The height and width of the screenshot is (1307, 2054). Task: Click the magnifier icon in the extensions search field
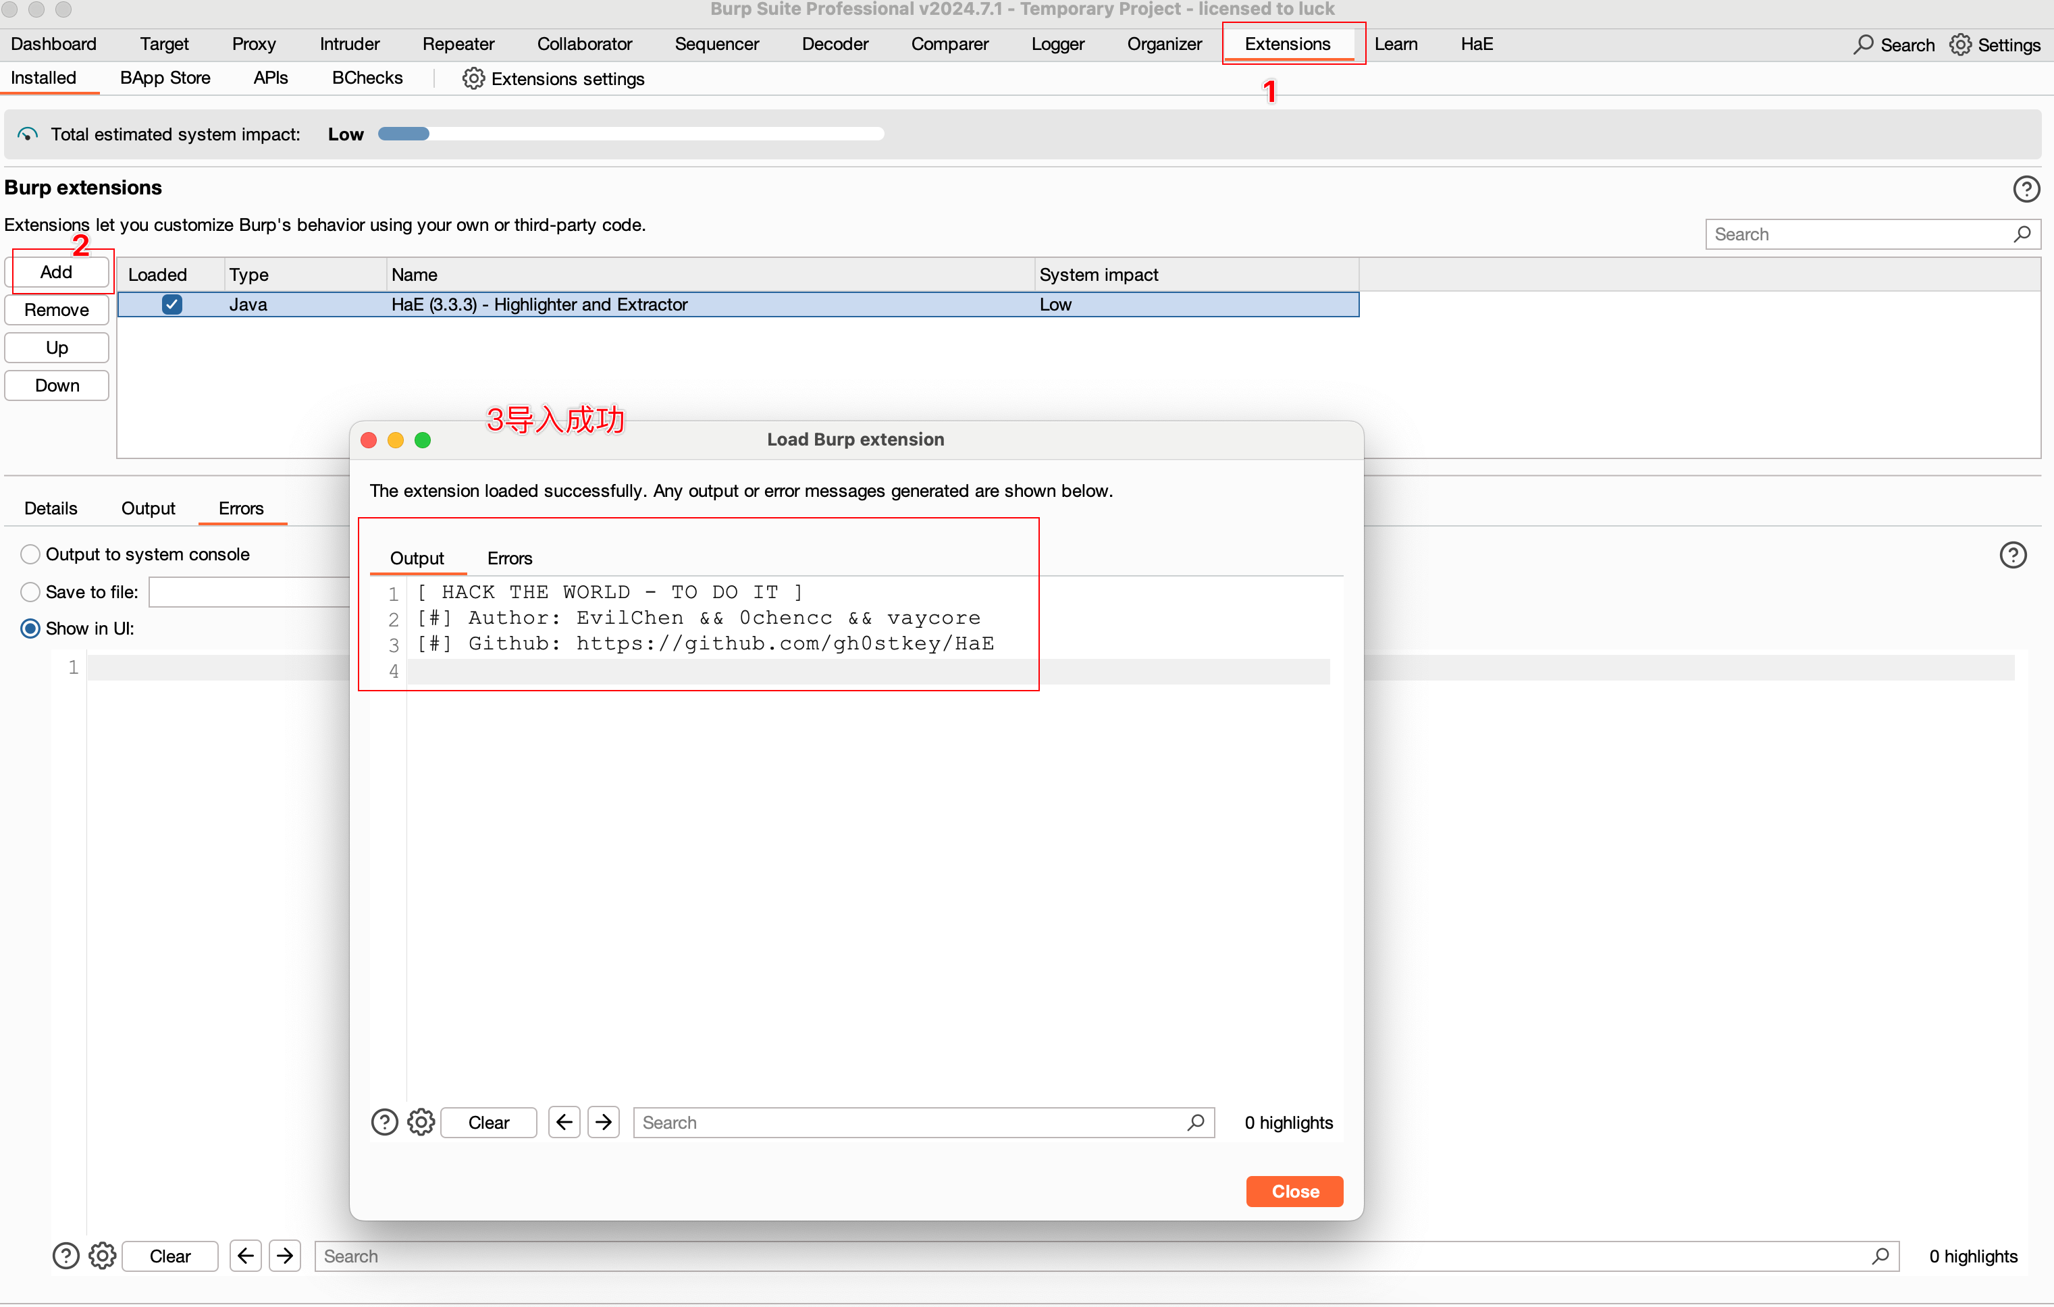[x=2021, y=234]
